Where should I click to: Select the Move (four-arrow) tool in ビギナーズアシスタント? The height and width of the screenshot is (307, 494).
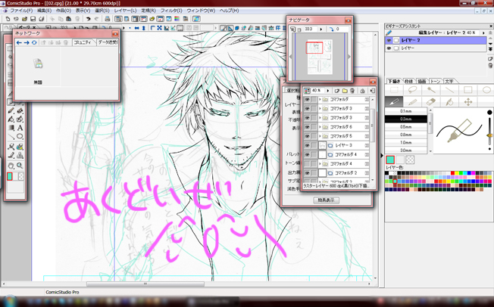[468, 101]
